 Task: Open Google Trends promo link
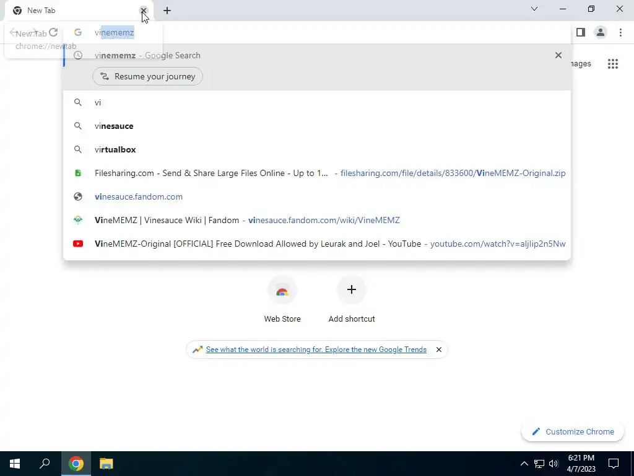pos(316,350)
